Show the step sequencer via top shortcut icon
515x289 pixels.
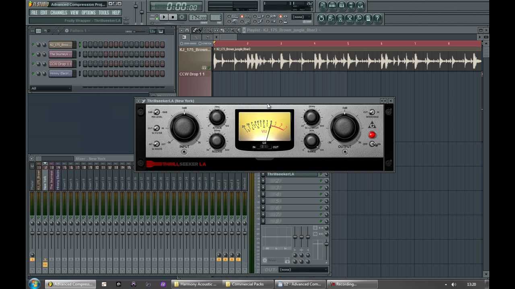click(x=332, y=6)
